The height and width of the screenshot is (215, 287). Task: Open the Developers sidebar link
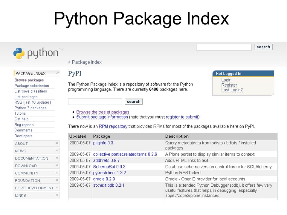tap(23, 136)
